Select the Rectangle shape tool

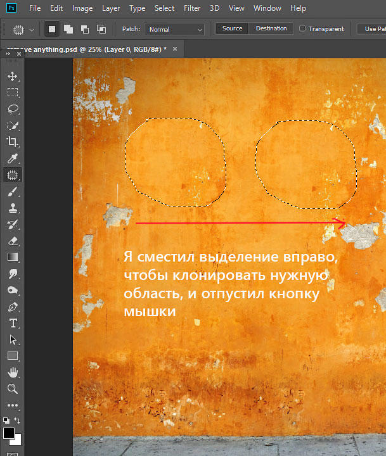tap(12, 356)
